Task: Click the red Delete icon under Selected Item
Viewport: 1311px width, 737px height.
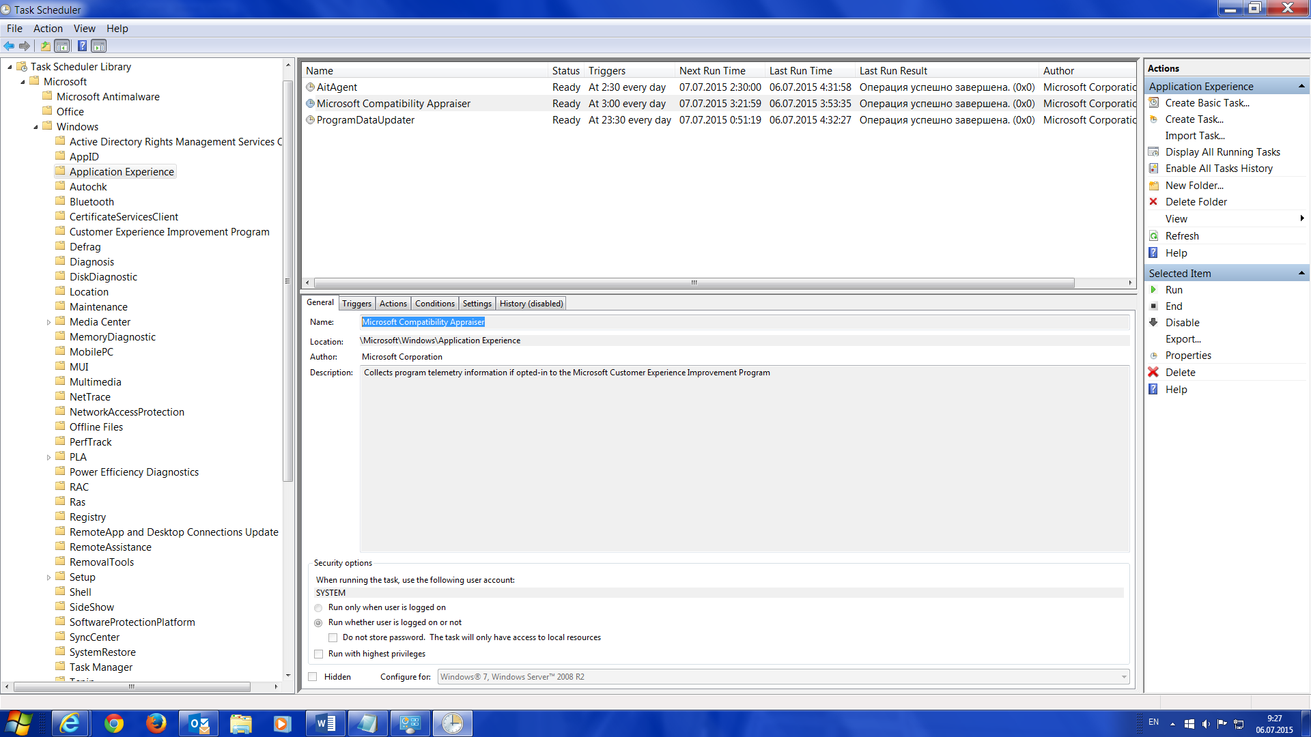Action: coord(1154,372)
